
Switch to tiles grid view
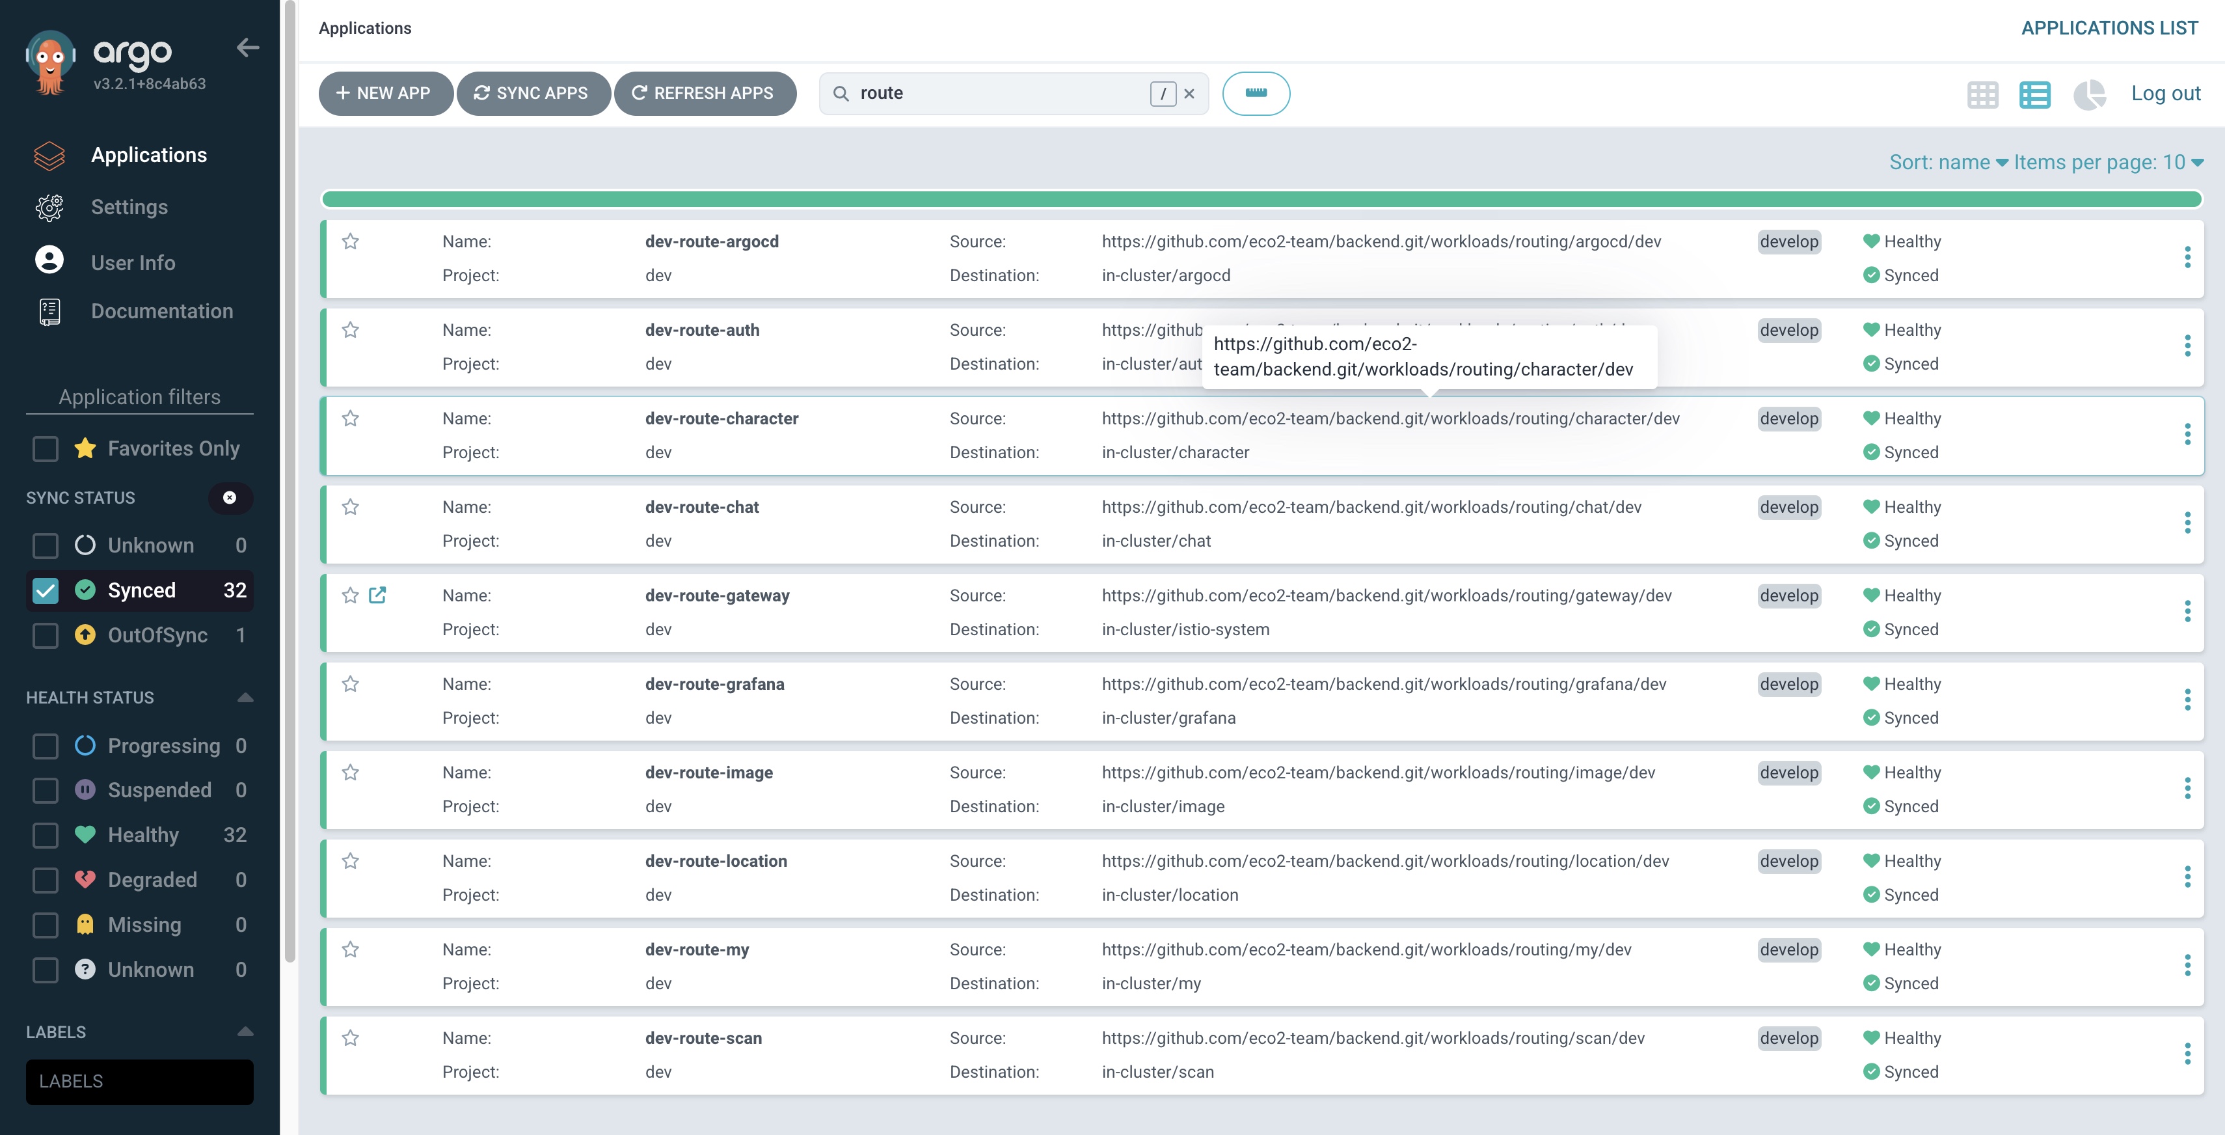click(x=1982, y=94)
